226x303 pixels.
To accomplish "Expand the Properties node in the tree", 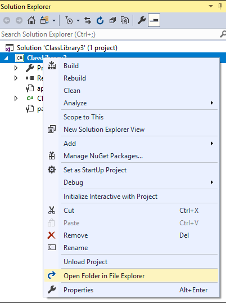I will [x=16, y=68].
